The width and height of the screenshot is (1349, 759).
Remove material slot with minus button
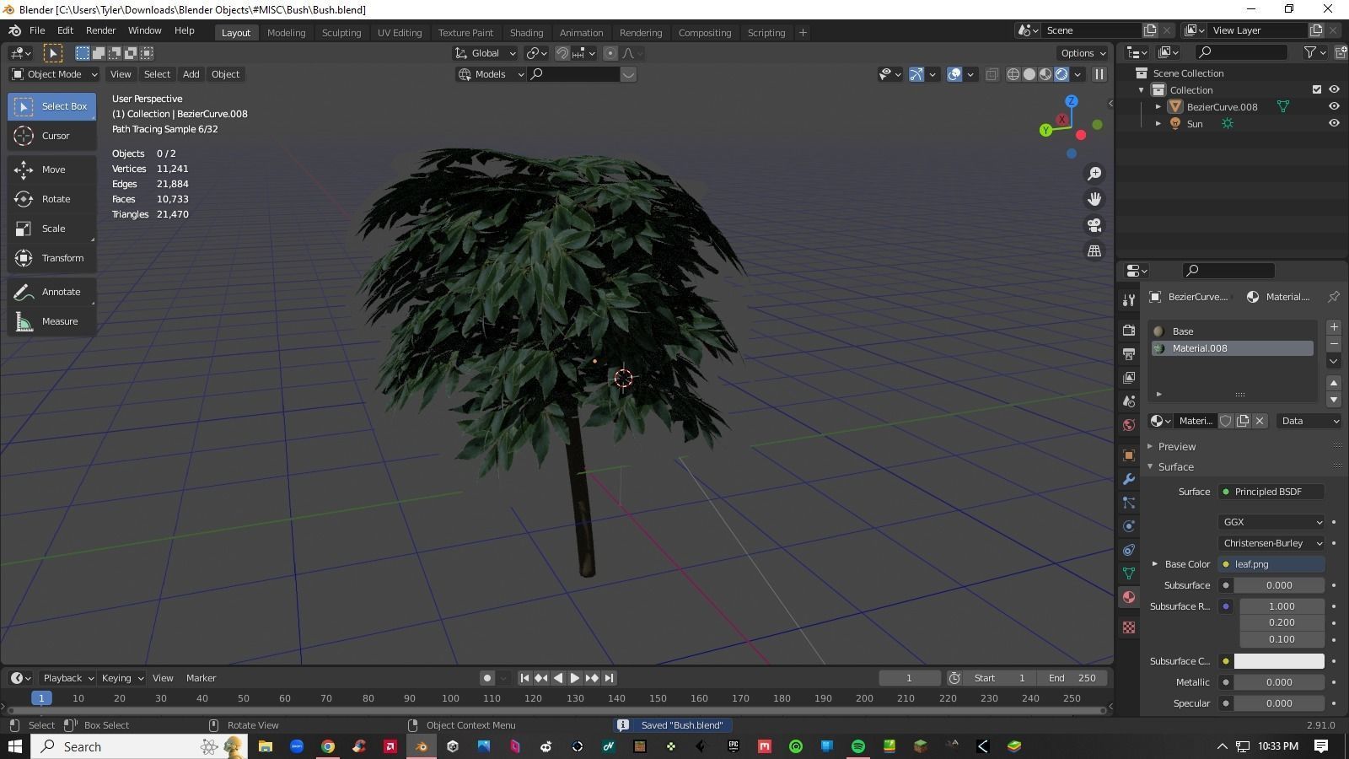1334,343
